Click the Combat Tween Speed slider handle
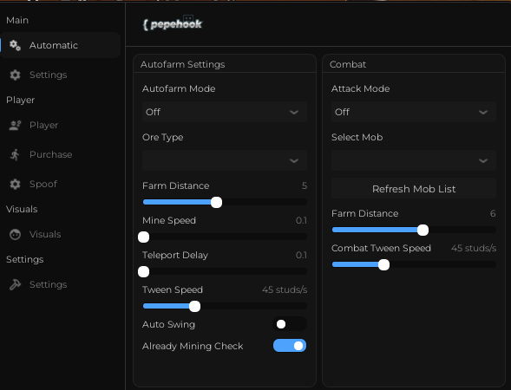 [x=384, y=264]
